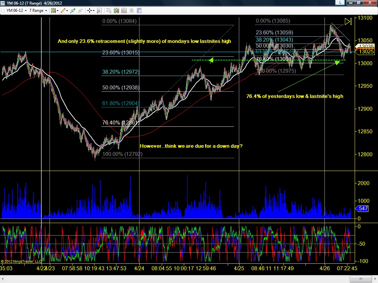
Task: Expand the crosshair cursor dropdown arrow
Action: pos(94,10)
